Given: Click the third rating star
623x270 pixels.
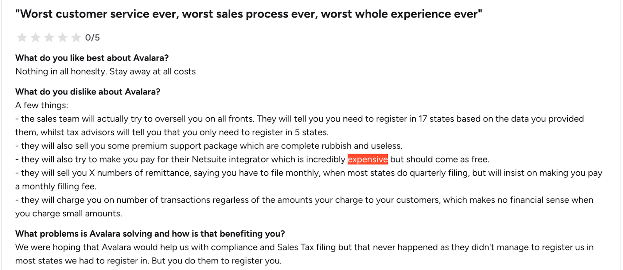Looking at the screenshot, I should (x=49, y=37).
